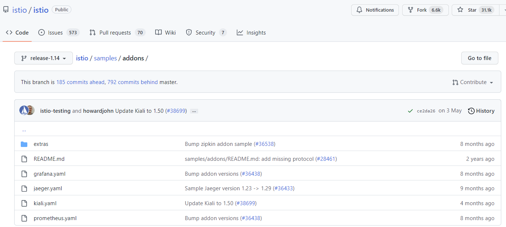
Task: Open the Issues tab
Action: coord(59,33)
